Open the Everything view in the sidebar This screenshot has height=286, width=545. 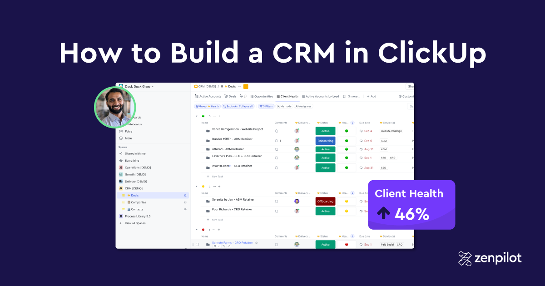click(132, 161)
